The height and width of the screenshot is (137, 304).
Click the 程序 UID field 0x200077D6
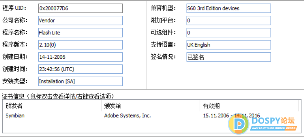pos(80,8)
